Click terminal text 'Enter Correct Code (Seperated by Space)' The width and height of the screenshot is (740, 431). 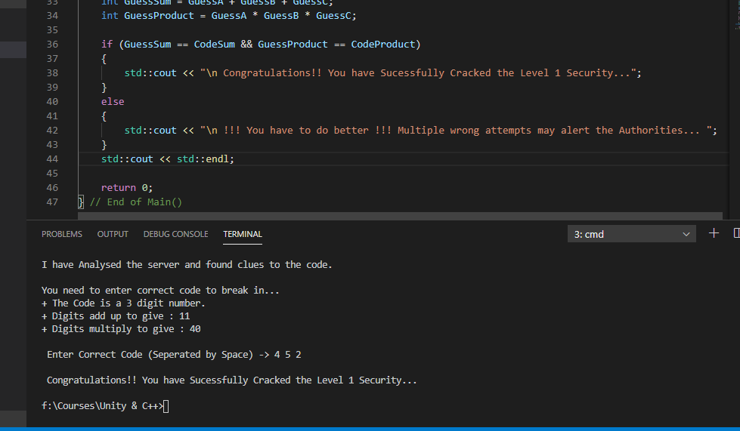[150, 355]
